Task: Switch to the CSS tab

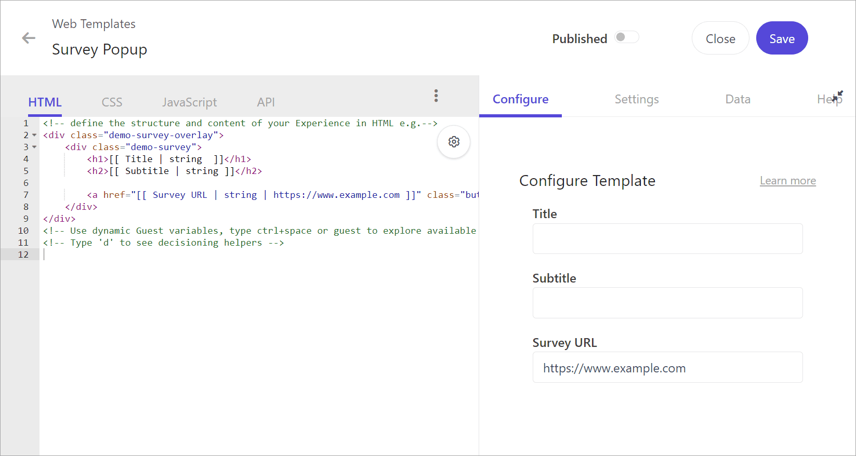Action: 112,102
